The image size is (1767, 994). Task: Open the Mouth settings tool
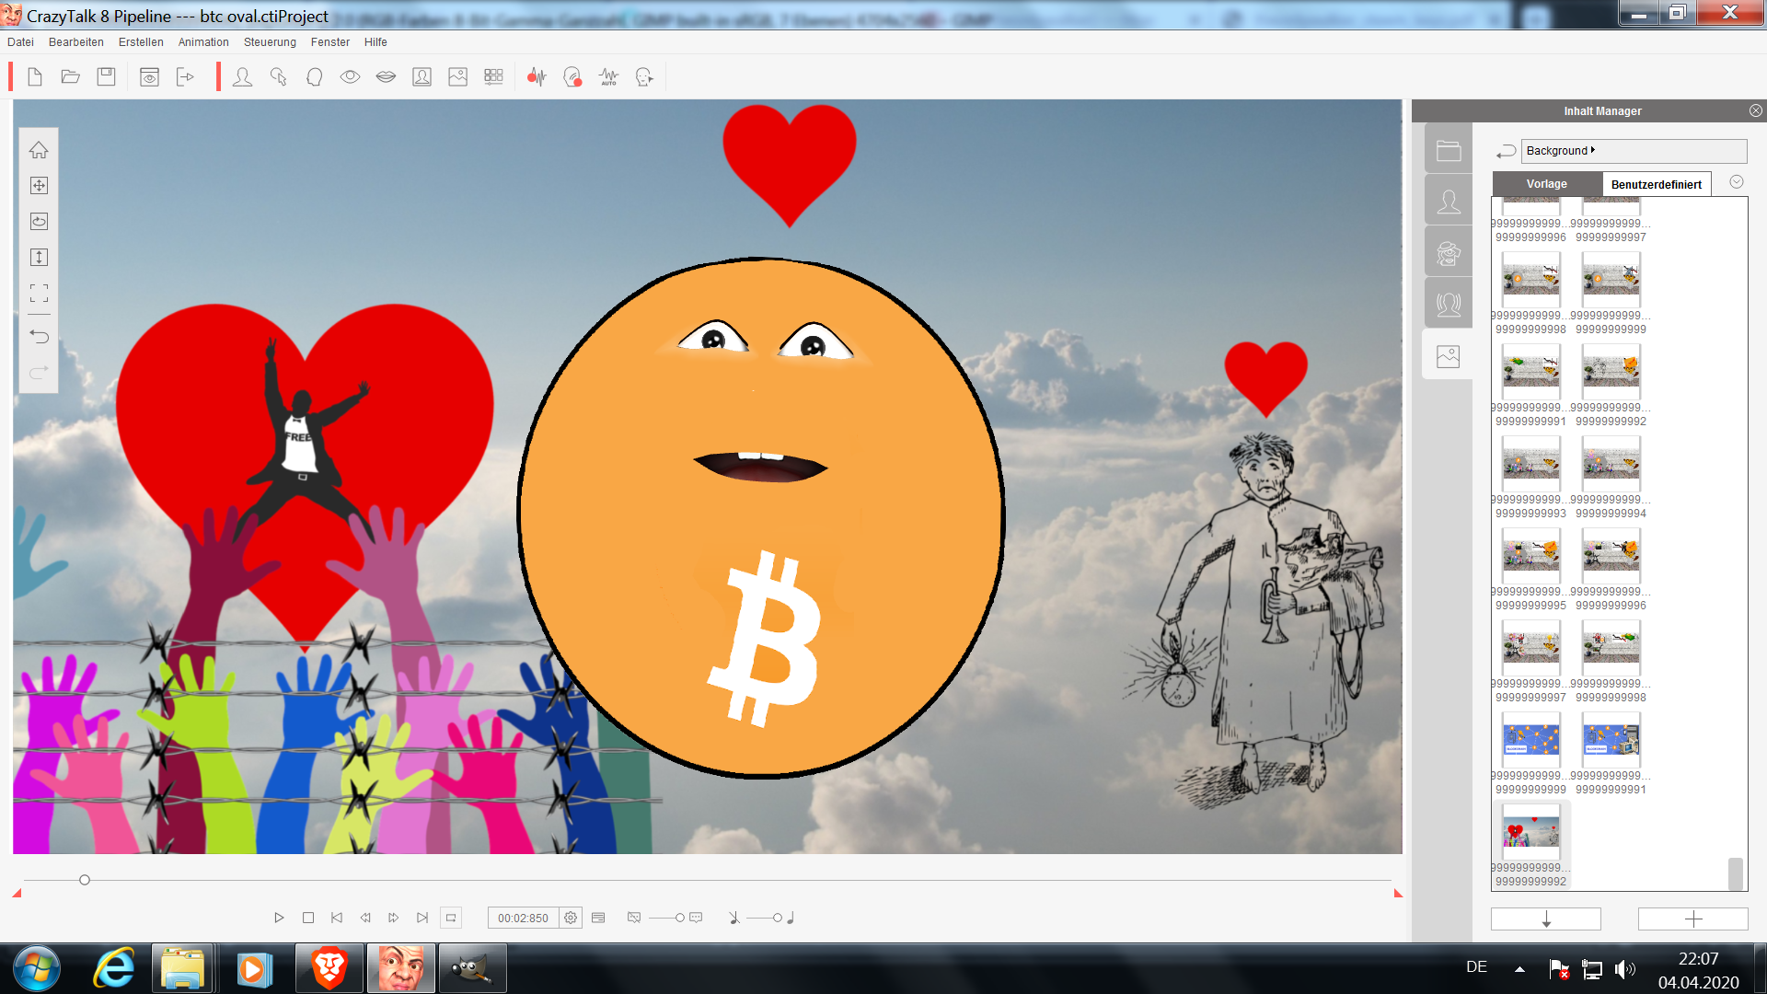pyautogui.click(x=386, y=77)
